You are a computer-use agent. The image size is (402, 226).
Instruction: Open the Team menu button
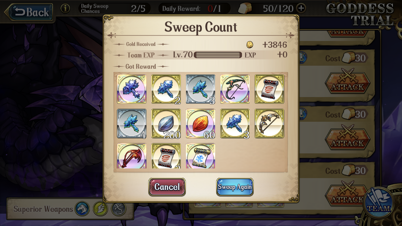(x=379, y=202)
